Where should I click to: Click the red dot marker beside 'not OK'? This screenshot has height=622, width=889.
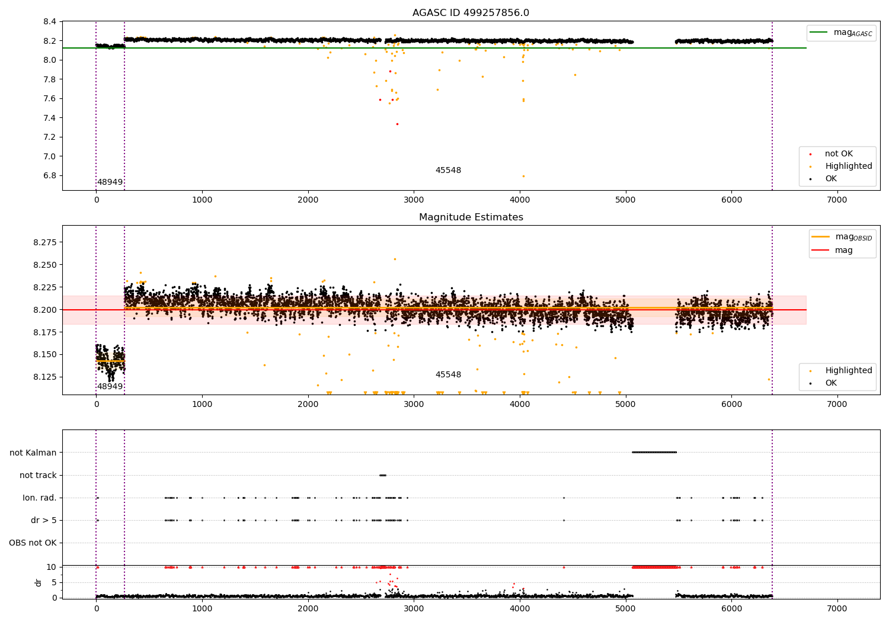[x=810, y=155]
